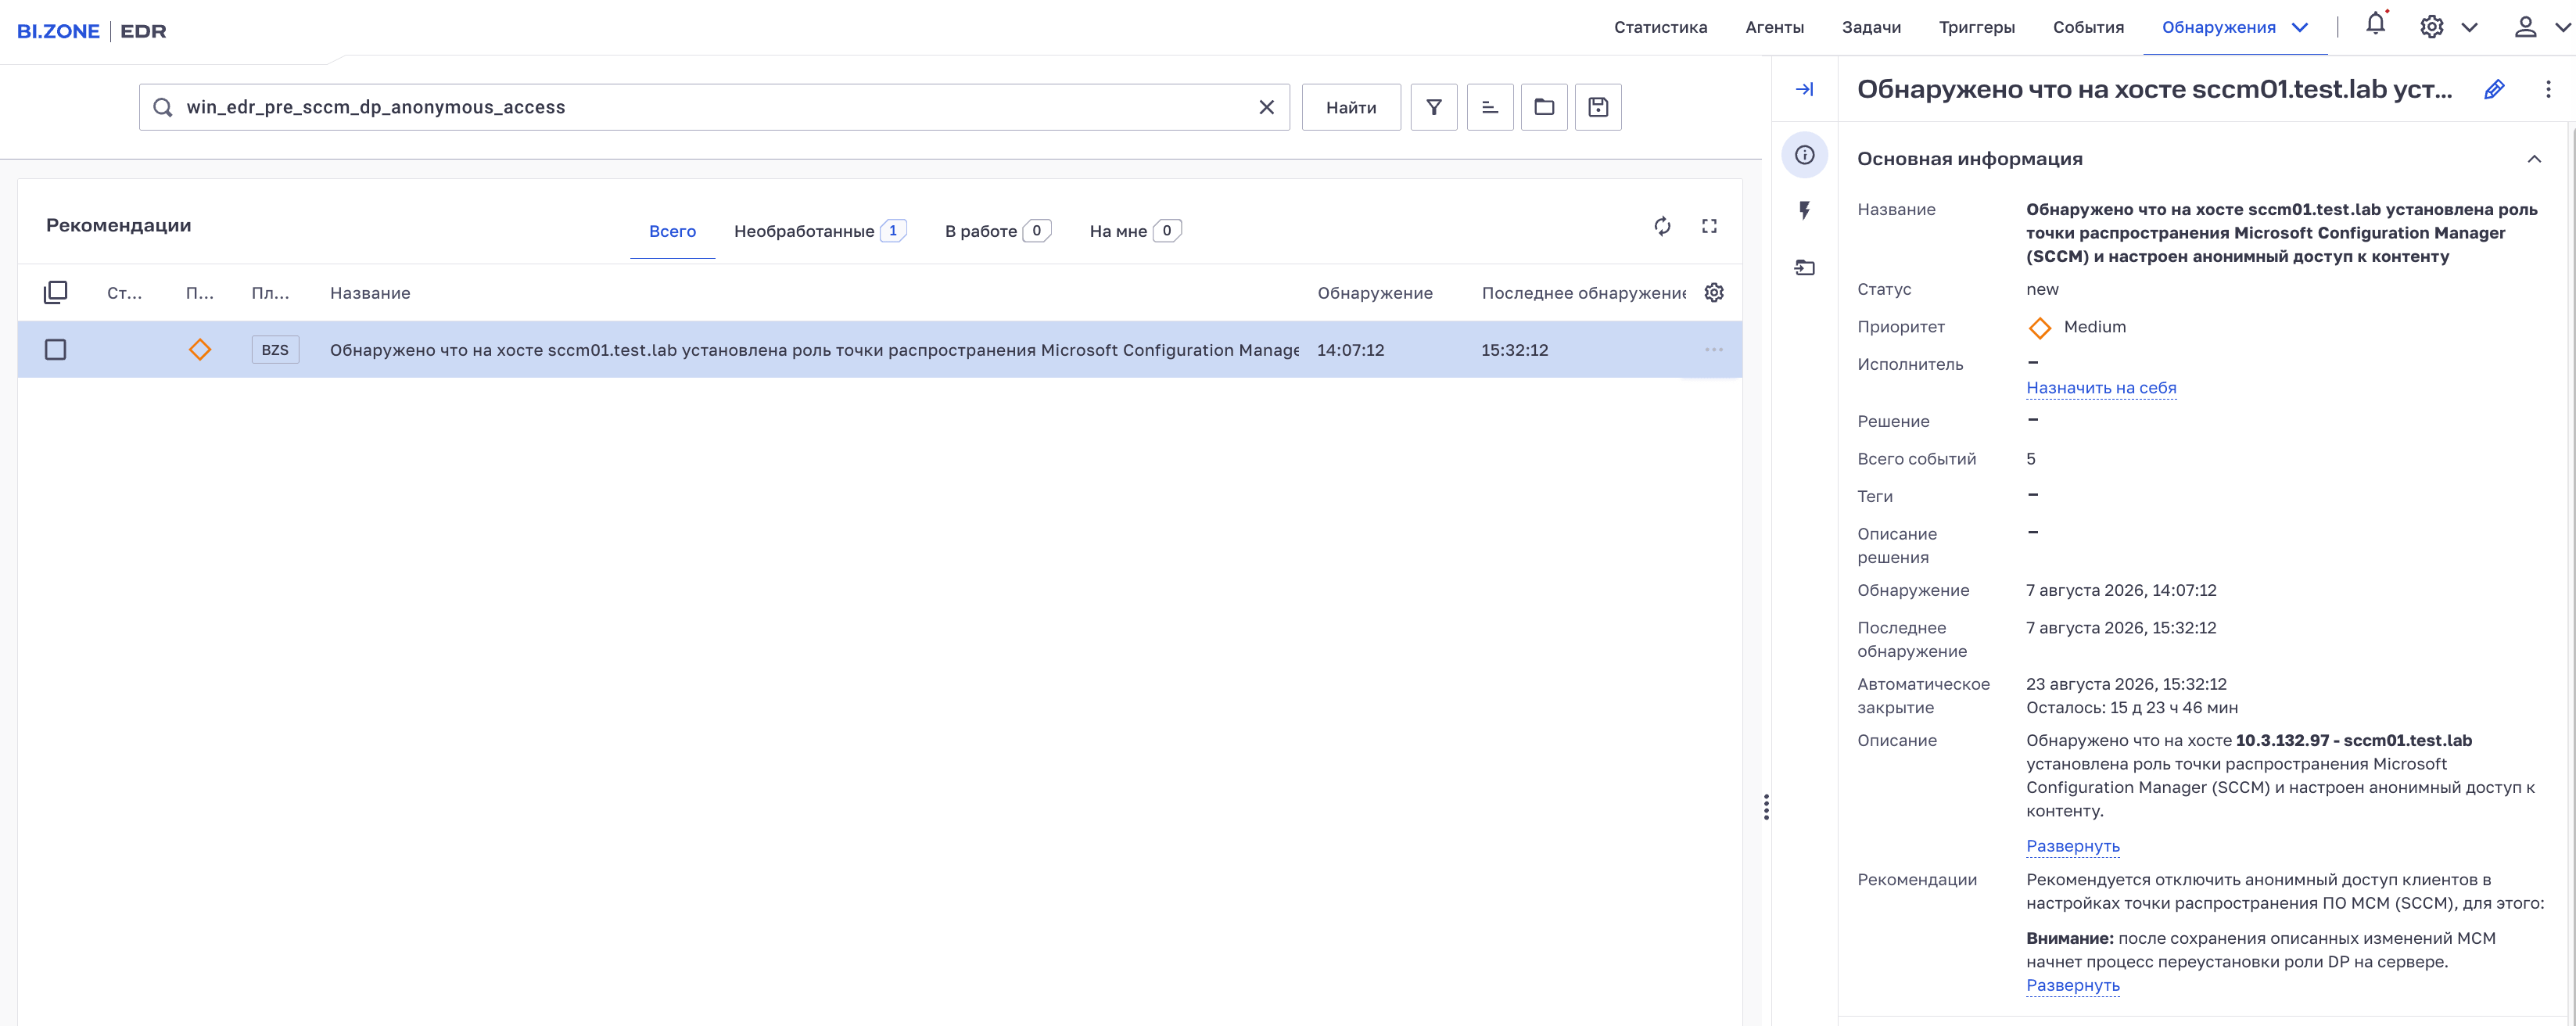Click the Найти button
The height and width of the screenshot is (1026, 2576).
[1351, 107]
